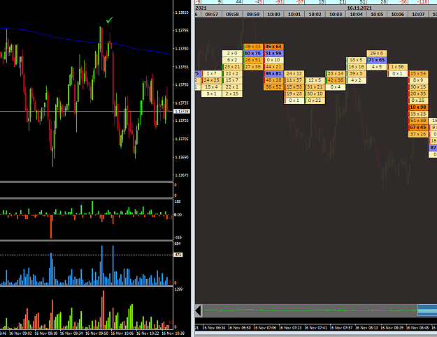Click the bold footprint cell 67 x 45
The image size is (437, 337).
(x=417, y=128)
